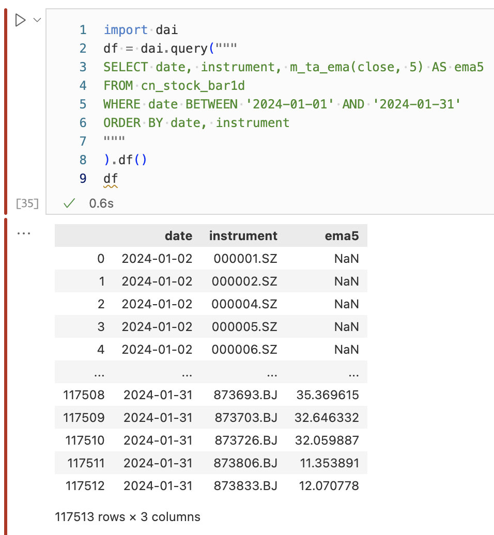This screenshot has height=535, width=494.
Task: Select the 35.369615 ema5 value
Action: pos(327,395)
